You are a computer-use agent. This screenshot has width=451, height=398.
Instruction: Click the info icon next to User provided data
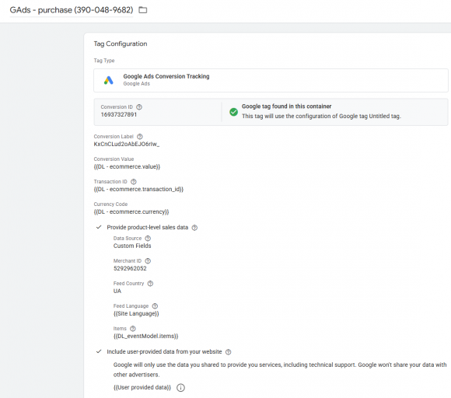click(x=180, y=388)
